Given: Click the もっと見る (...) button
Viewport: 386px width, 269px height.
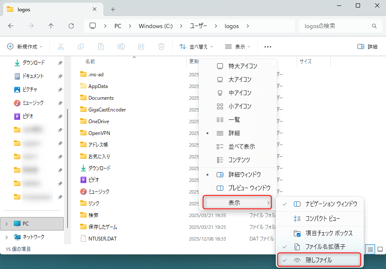Looking at the screenshot, I should click(267, 47).
